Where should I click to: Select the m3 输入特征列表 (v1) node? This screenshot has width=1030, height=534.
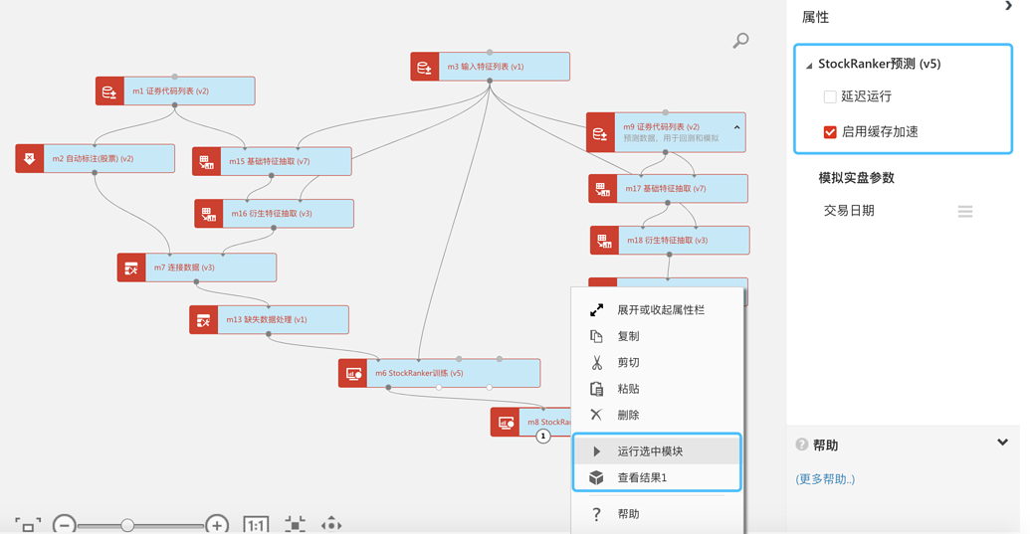tap(490, 67)
